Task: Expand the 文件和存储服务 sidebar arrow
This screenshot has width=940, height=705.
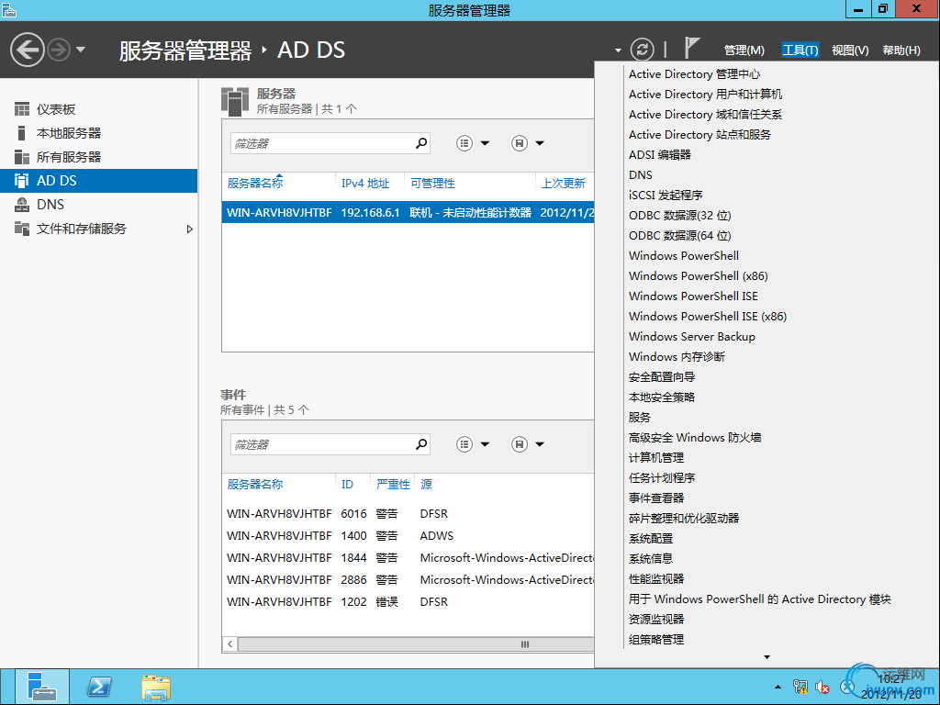Action: coord(190,229)
